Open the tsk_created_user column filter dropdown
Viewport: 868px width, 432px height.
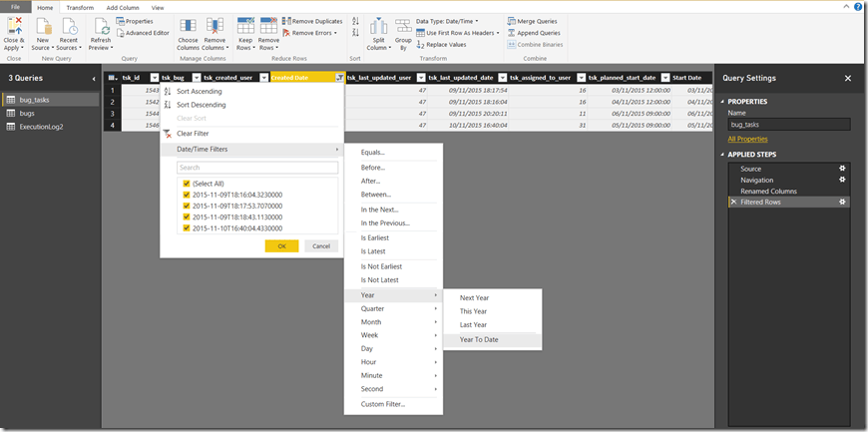coord(263,78)
